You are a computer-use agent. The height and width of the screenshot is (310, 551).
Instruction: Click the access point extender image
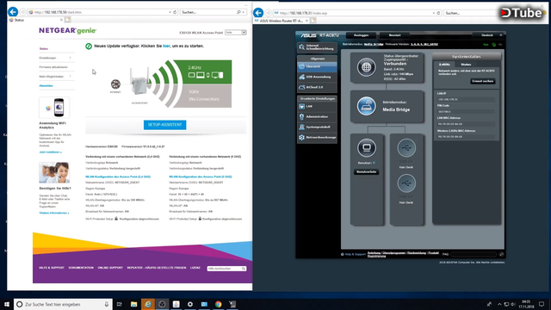139,82
